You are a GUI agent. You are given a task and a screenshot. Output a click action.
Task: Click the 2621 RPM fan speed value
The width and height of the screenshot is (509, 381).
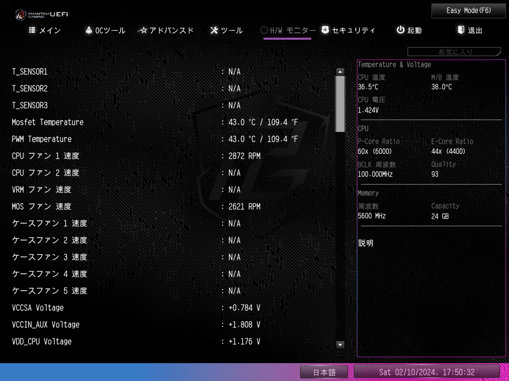245,206
